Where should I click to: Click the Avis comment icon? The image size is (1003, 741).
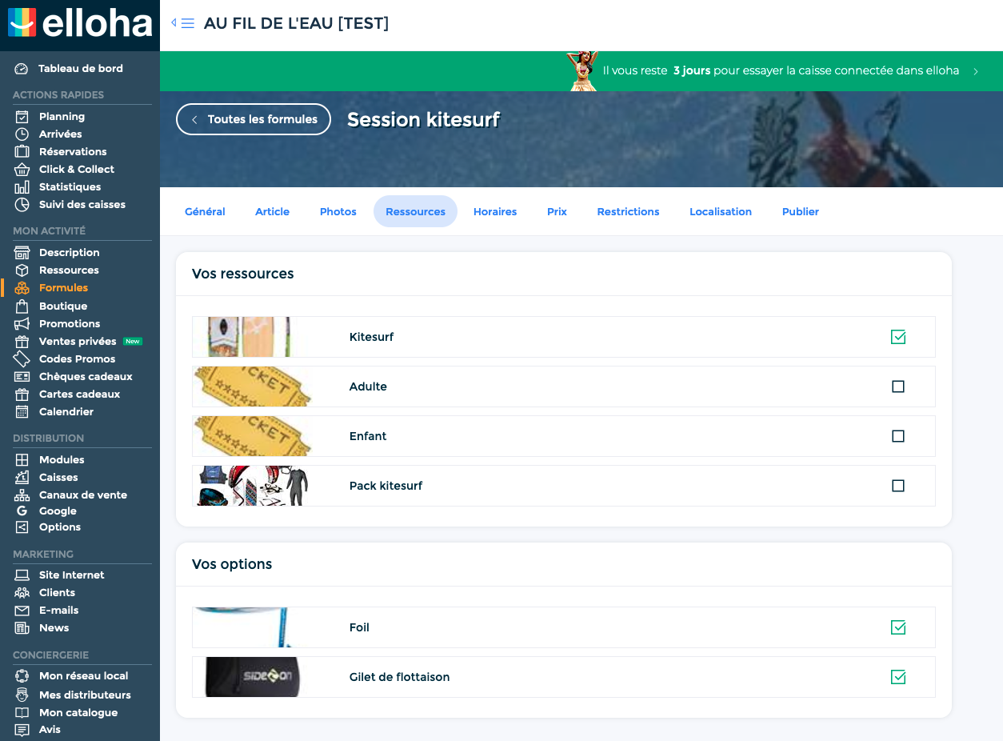[22, 730]
